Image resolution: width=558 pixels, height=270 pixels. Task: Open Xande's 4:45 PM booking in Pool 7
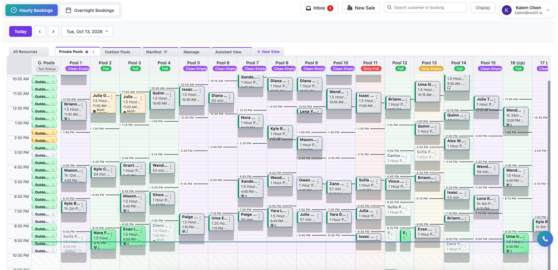coord(250,188)
